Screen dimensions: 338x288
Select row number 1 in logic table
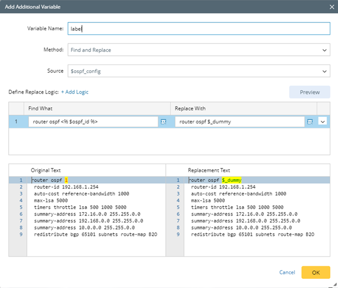16,122
